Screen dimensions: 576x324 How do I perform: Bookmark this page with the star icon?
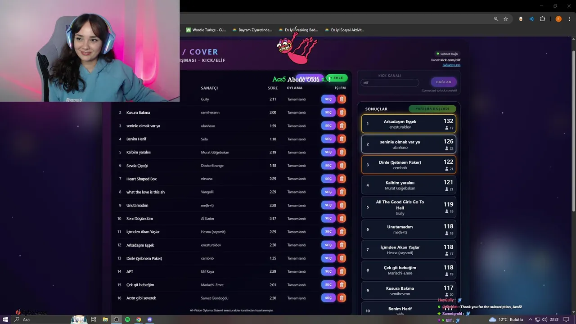click(x=506, y=19)
